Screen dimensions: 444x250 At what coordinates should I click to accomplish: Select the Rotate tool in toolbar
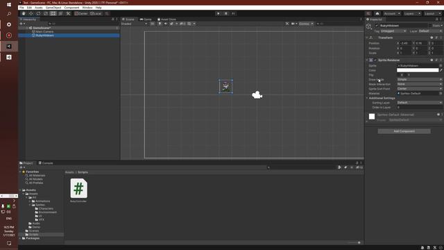38,14
